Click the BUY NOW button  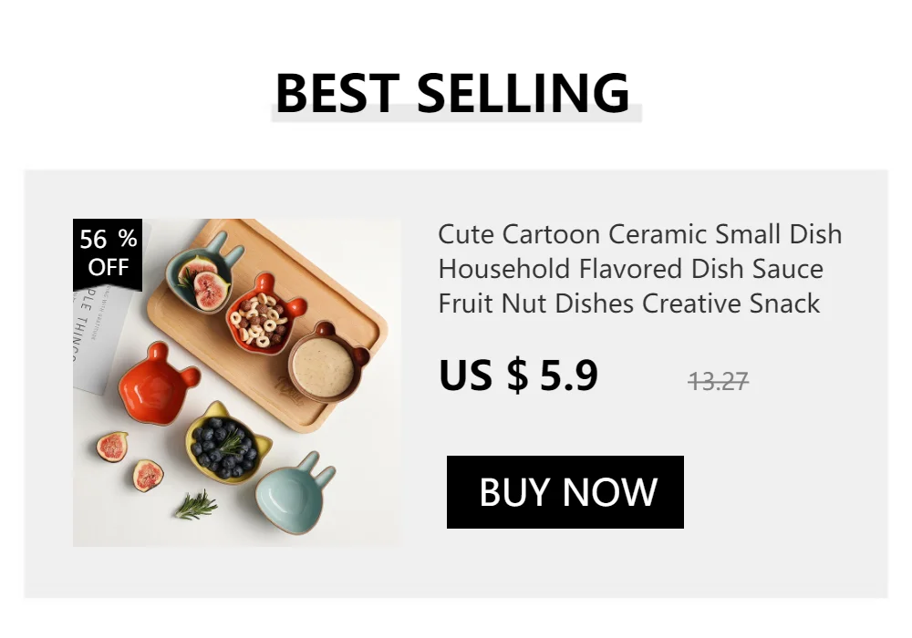pyautogui.click(x=565, y=492)
